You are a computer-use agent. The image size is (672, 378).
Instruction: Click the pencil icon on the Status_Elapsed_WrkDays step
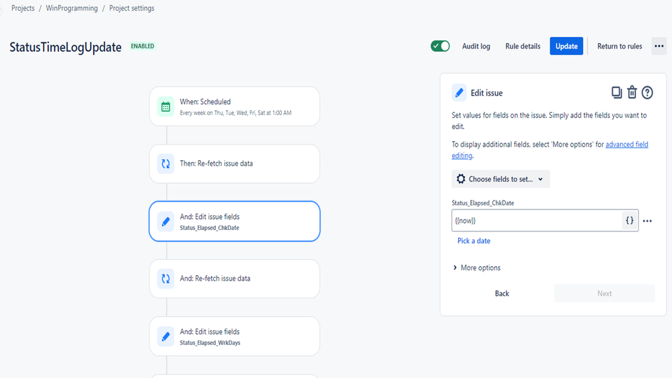[x=166, y=336]
